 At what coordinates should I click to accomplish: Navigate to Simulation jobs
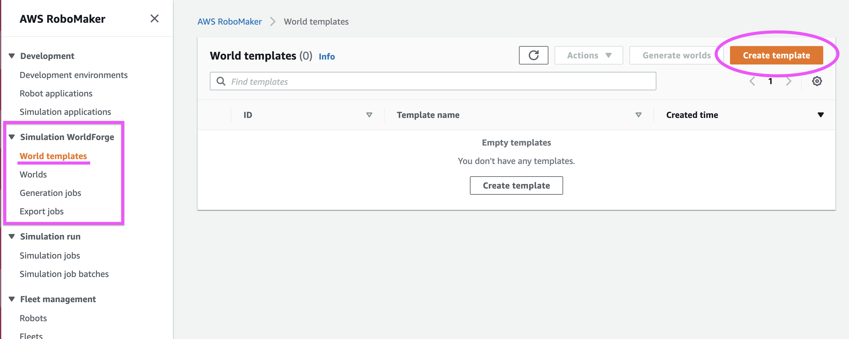tap(50, 255)
